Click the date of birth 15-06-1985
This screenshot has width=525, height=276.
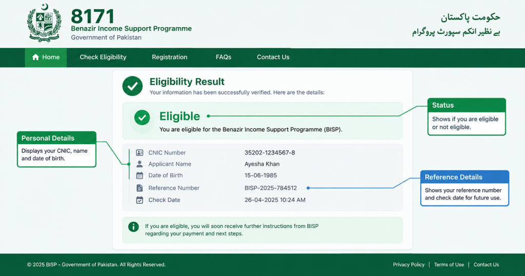pyautogui.click(x=260, y=175)
